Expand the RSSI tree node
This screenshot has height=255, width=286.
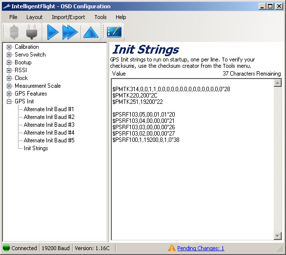[x=9, y=70]
